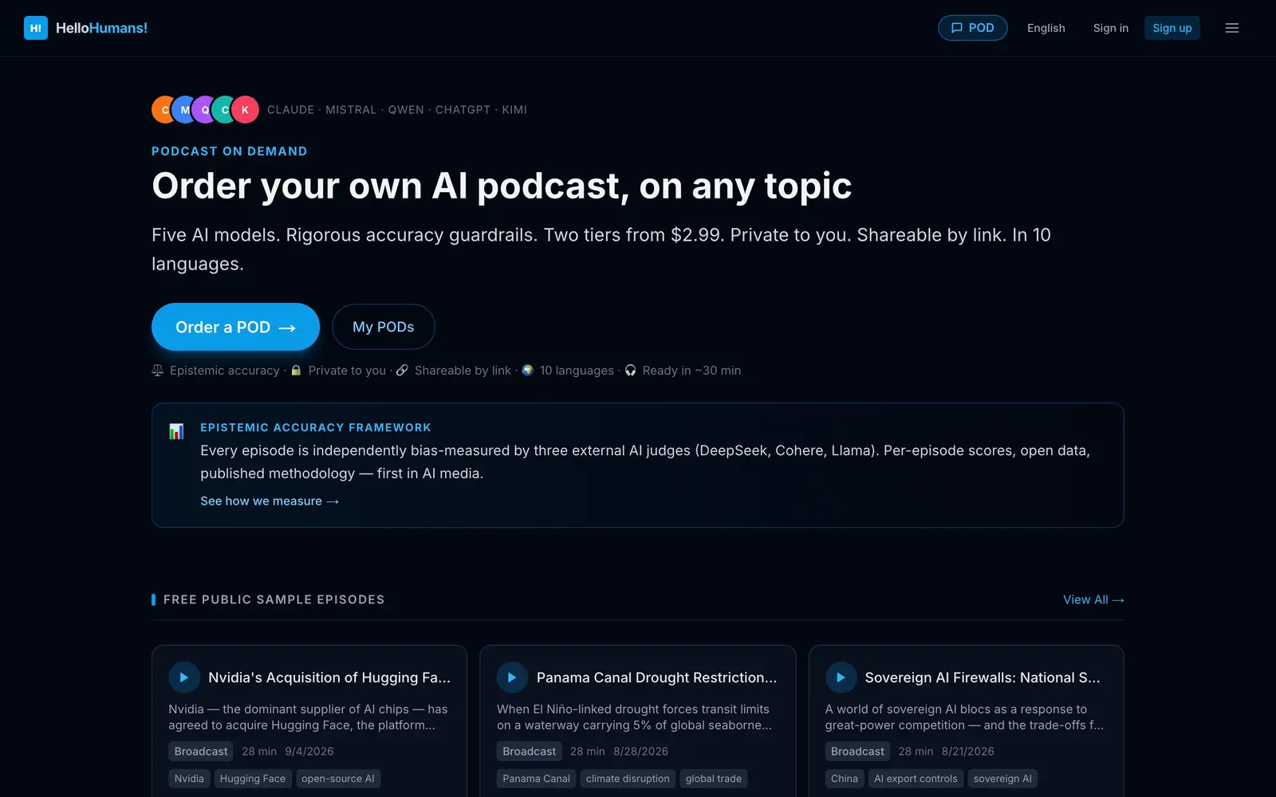
Task: Click the lock icon by Private to you
Action: [296, 371]
